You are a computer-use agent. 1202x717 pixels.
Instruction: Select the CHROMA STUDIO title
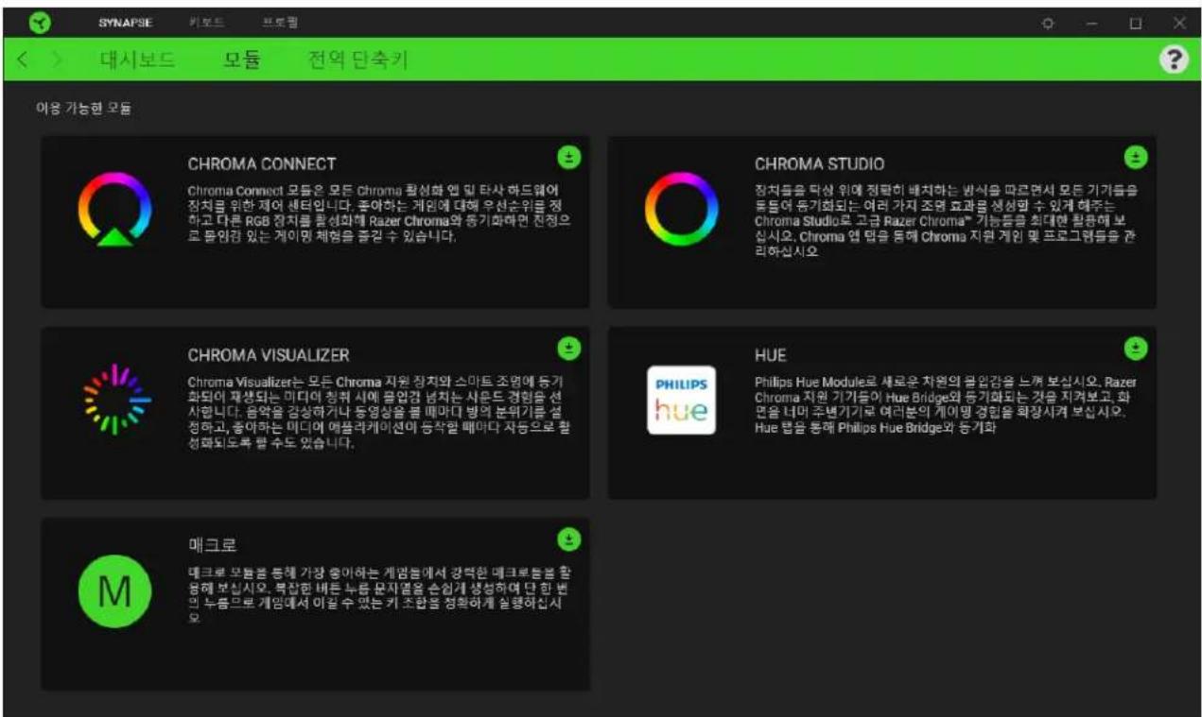(x=820, y=164)
